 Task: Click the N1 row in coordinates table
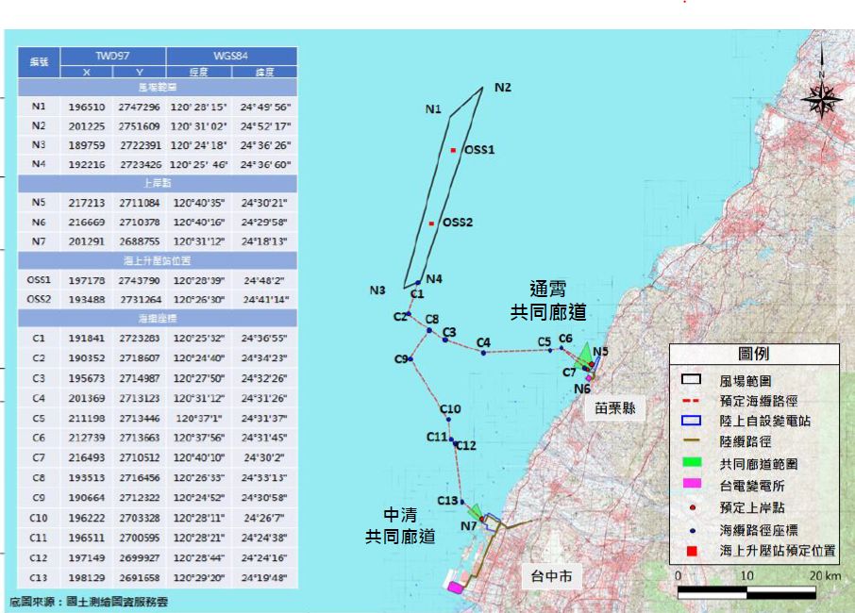tap(158, 108)
